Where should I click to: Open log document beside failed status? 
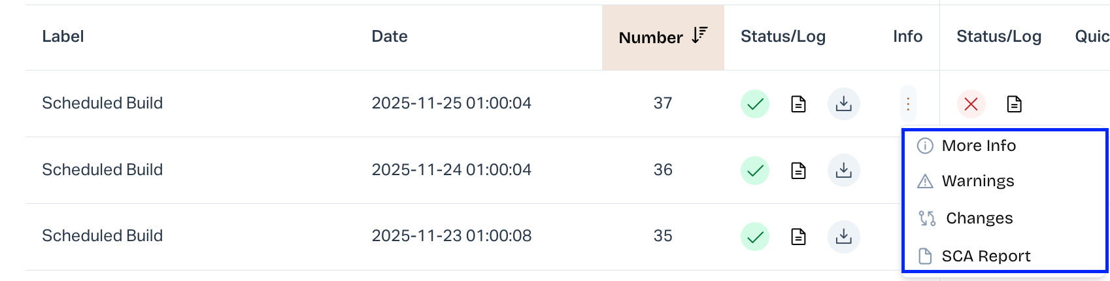point(1014,104)
